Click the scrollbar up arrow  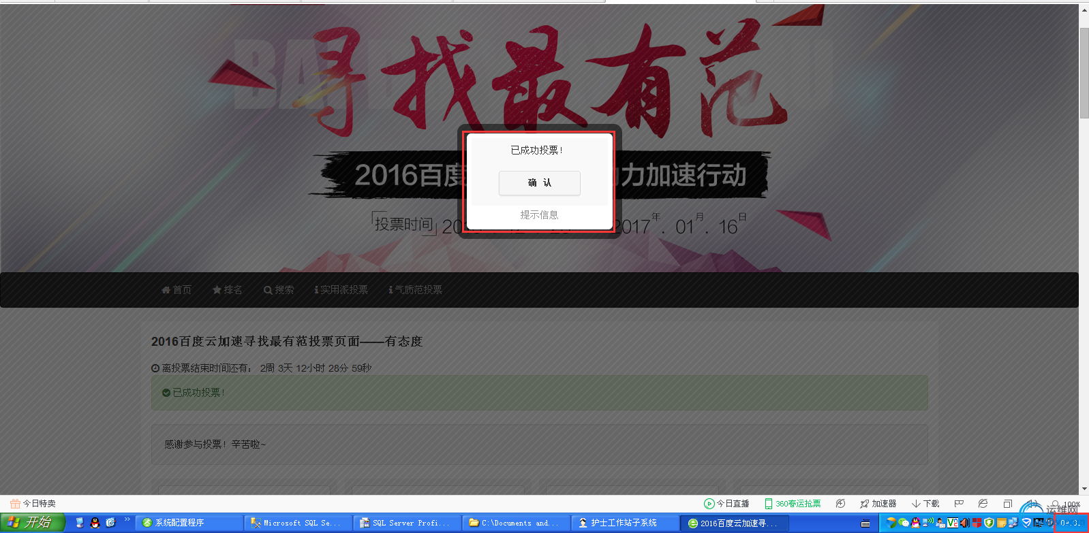click(1084, 10)
